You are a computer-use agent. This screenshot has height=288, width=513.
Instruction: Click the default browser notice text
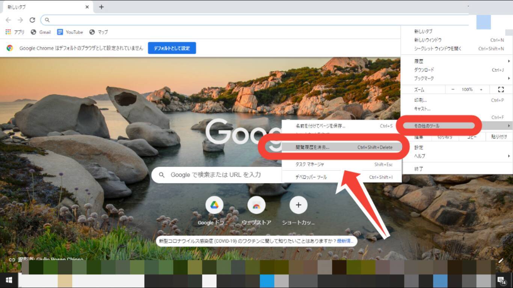click(81, 48)
